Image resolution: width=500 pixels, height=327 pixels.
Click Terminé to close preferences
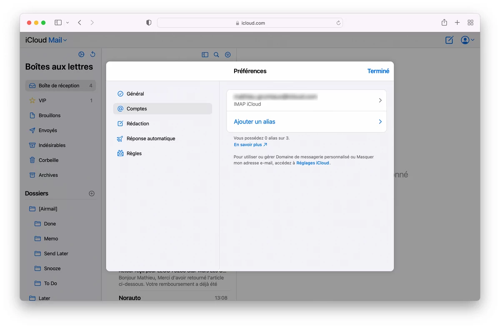point(378,71)
